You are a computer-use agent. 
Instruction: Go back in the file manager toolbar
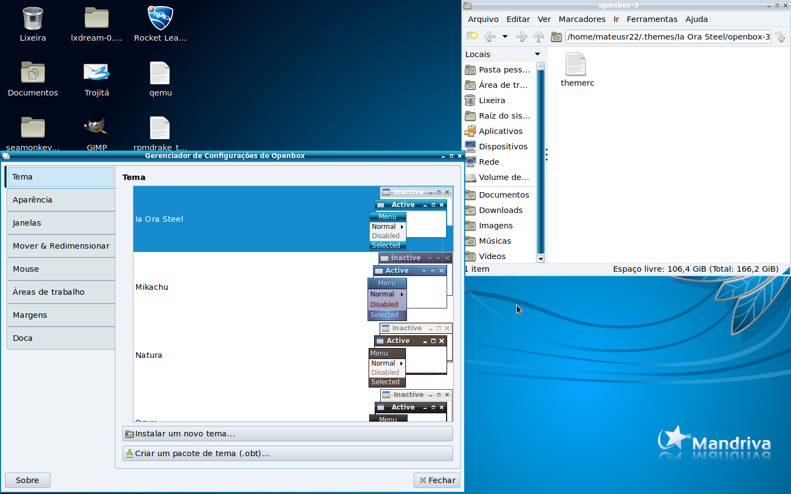click(x=489, y=36)
